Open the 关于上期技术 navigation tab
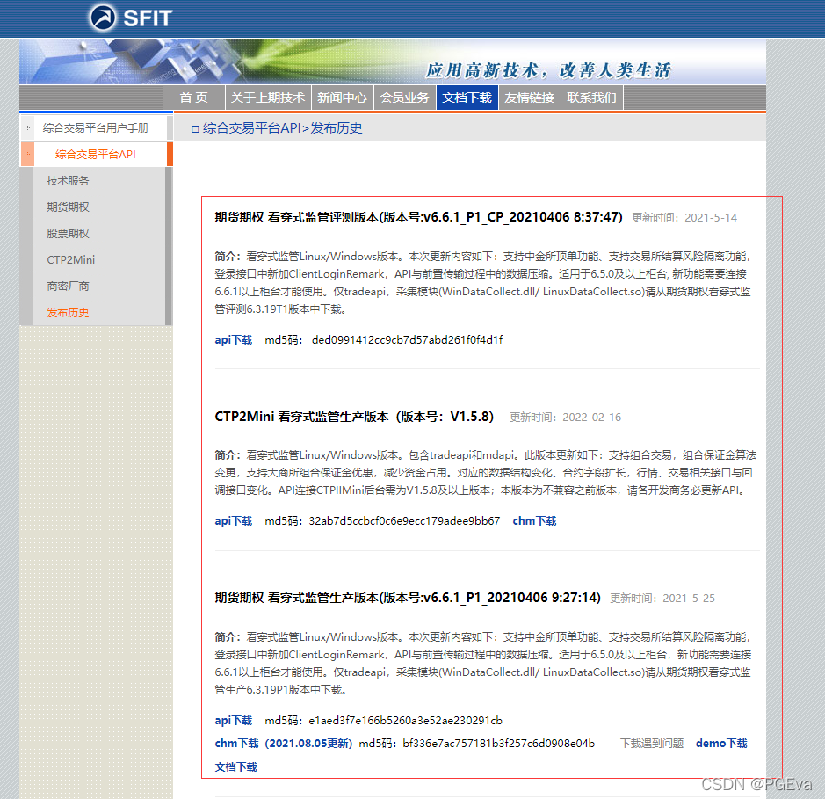 268,98
